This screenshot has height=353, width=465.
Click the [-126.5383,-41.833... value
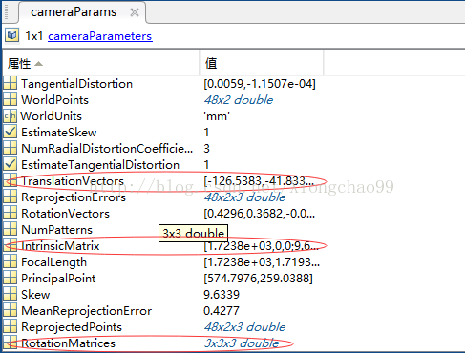(x=259, y=181)
